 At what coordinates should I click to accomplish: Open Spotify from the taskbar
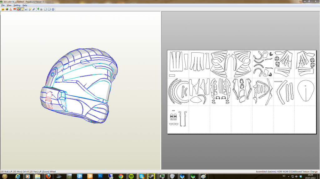coord(131,177)
